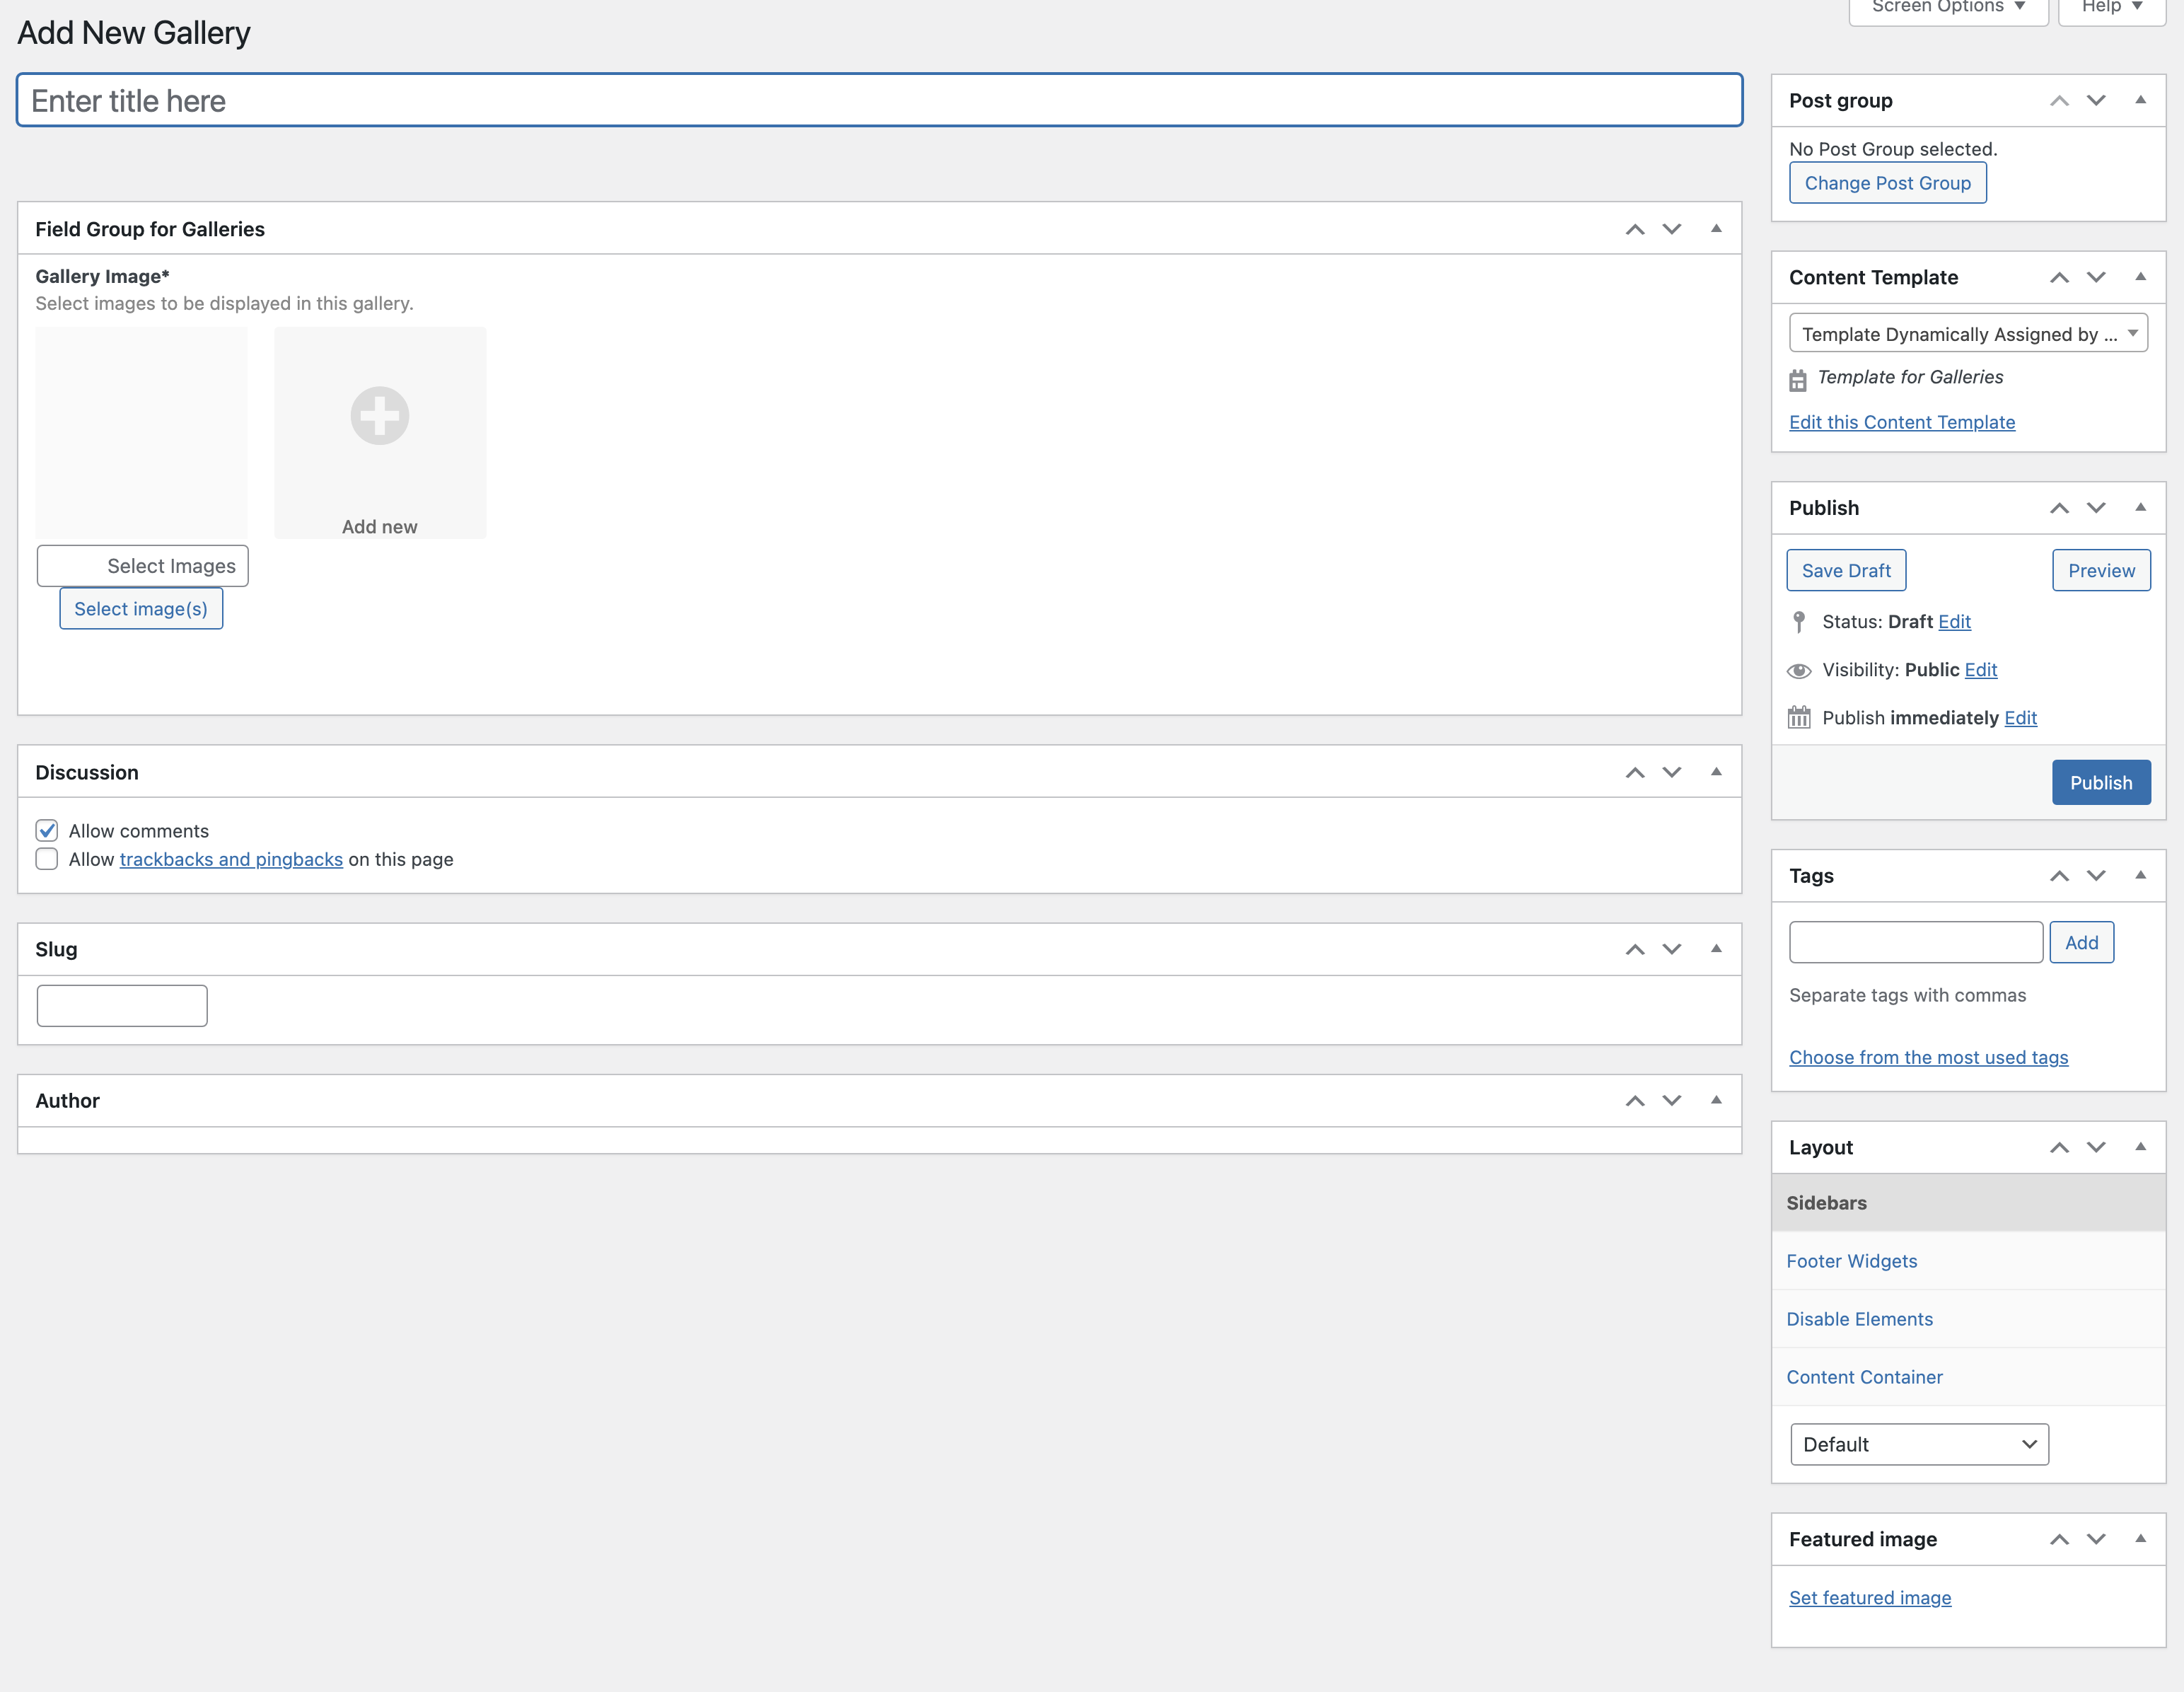Enable trackbacks and pingbacks checkbox
2184x1692 pixels.
point(47,859)
